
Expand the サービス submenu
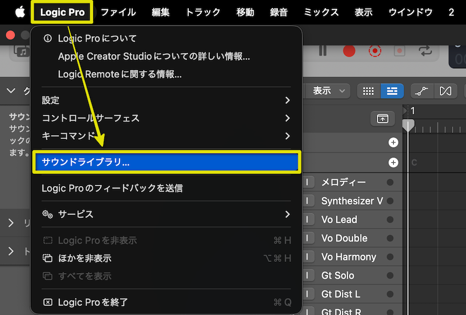coord(167,214)
